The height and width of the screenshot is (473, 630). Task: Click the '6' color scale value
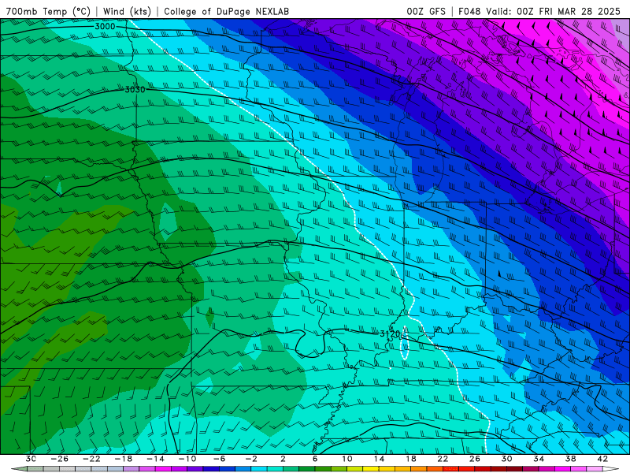coord(315,459)
